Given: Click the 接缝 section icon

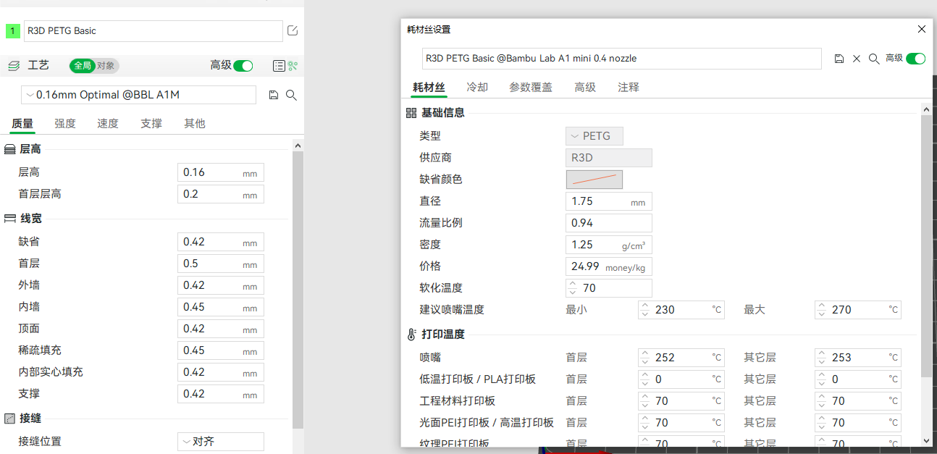Looking at the screenshot, I should pyautogui.click(x=10, y=419).
